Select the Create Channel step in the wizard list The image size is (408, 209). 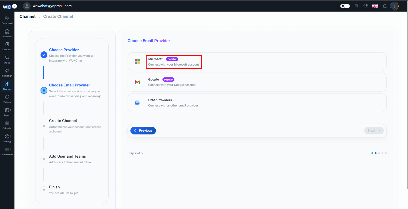pos(63,121)
